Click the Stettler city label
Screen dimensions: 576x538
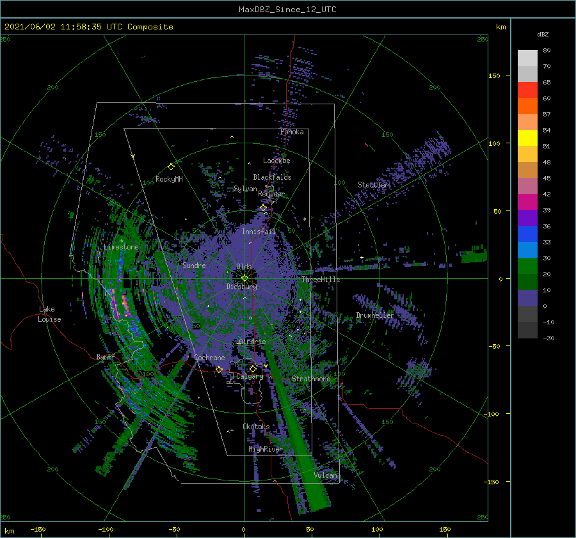pos(373,185)
